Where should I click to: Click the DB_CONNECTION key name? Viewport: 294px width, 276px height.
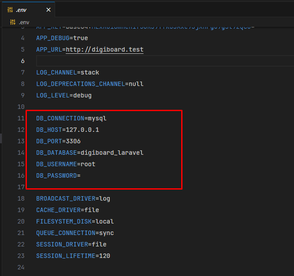pos(60,118)
